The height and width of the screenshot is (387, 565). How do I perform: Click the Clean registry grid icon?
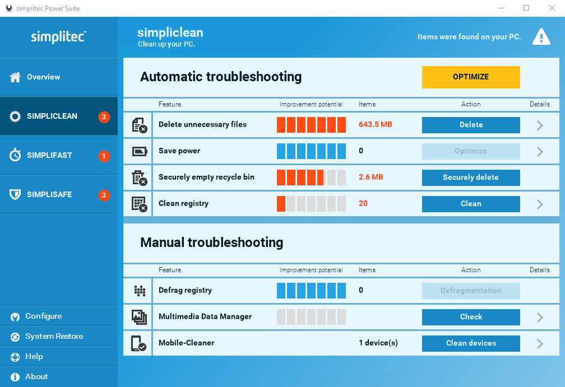coord(140,204)
